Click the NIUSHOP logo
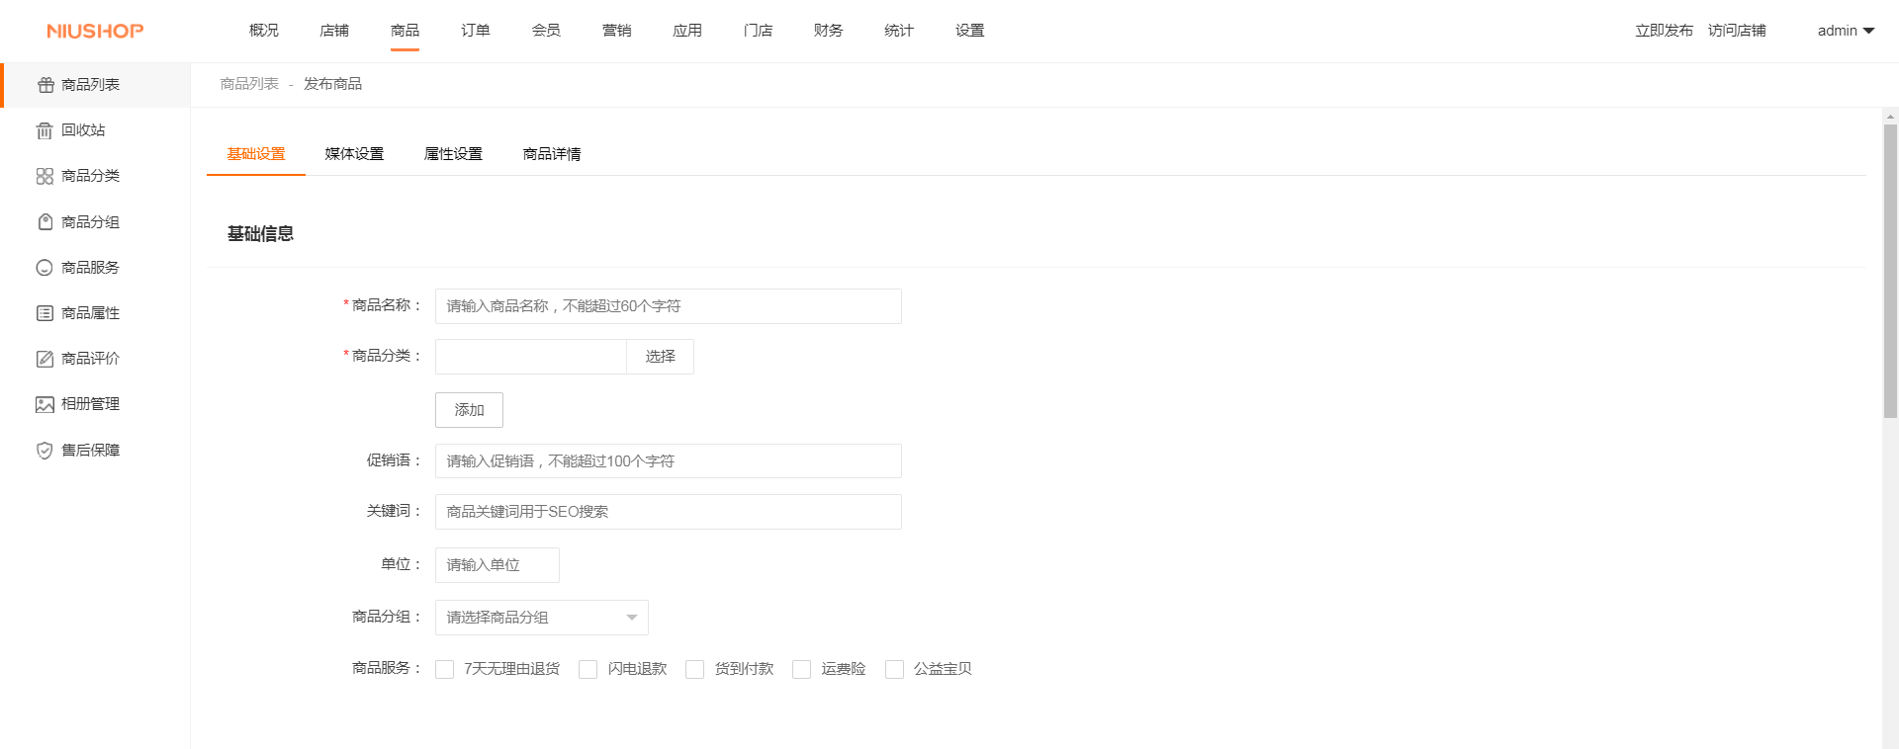Screen dimensions: 1899x749 click(x=95, y=32)
